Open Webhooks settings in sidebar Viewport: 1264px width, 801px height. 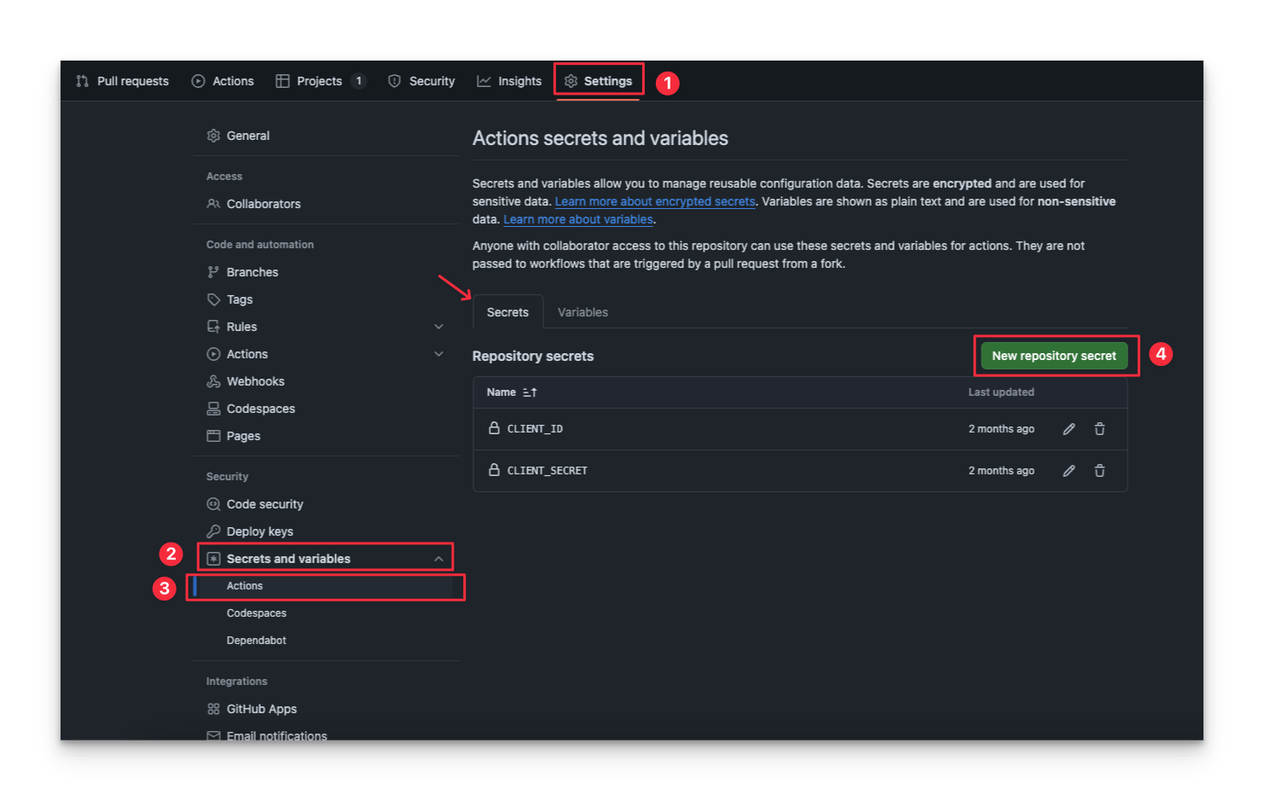255,381
